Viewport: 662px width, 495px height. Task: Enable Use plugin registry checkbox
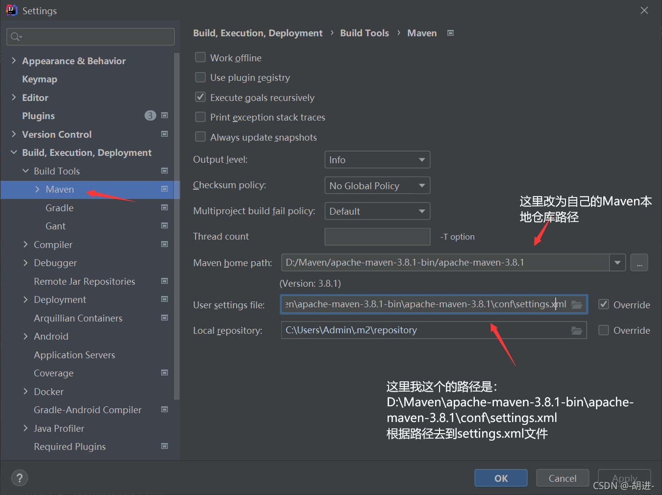200,77
